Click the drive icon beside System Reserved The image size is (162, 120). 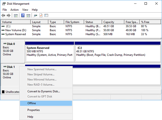pos(3,34)
